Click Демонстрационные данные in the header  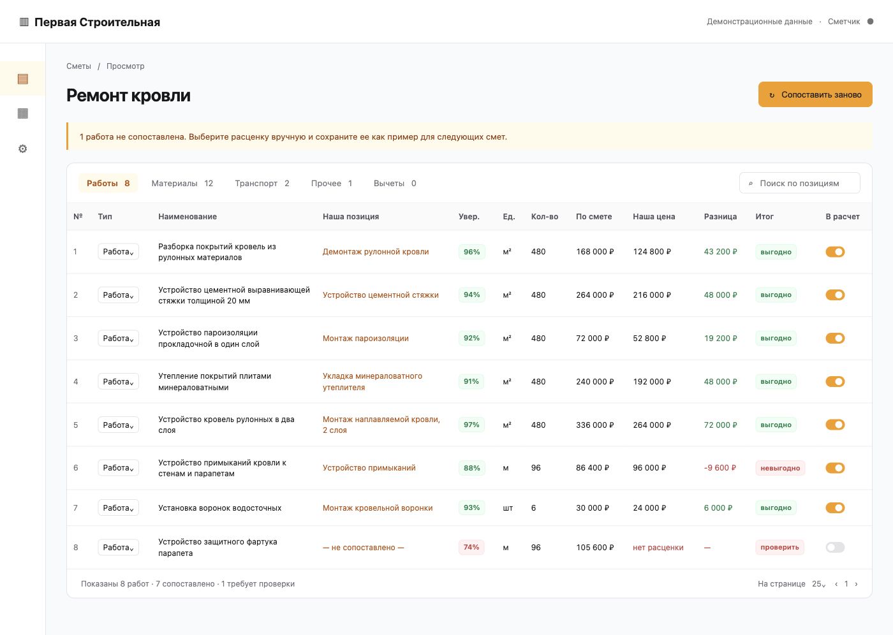(x=759, y=22)
